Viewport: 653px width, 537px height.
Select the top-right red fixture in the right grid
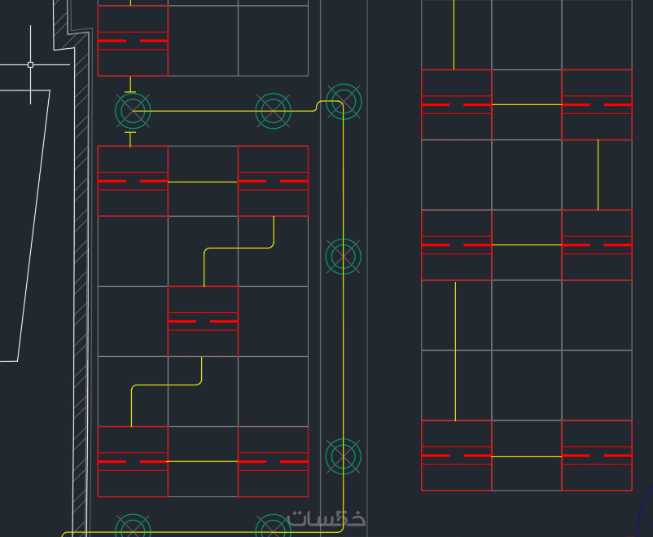(597, 104)
